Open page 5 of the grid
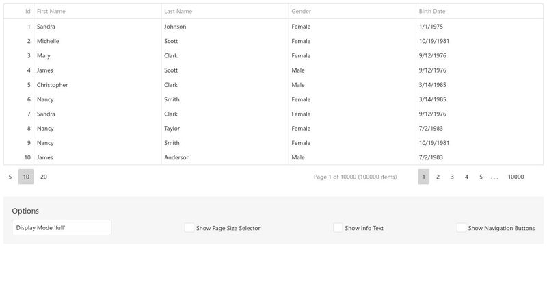Screen dimensions: 547x308 coord(481,177)
